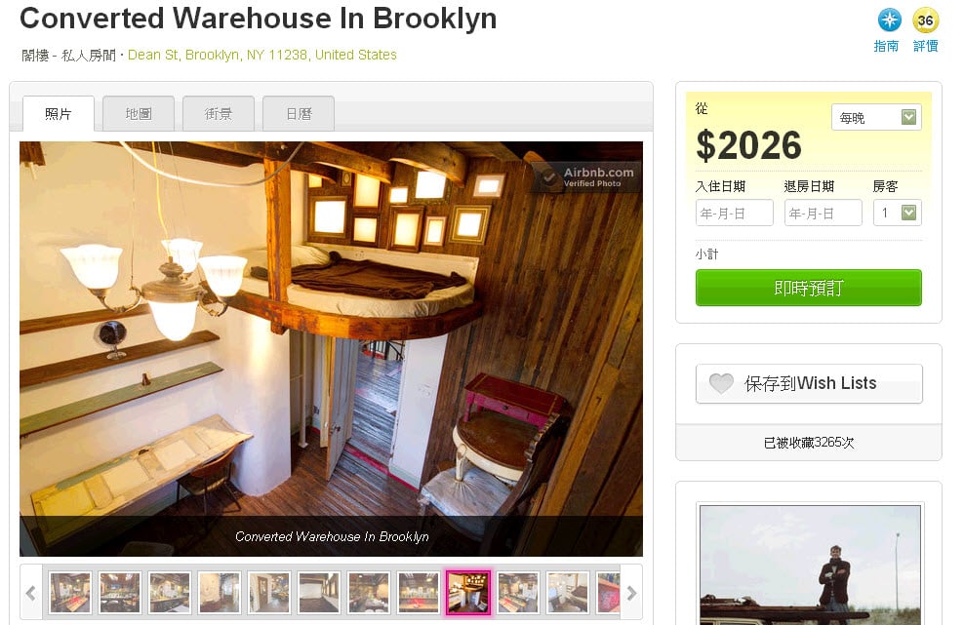Click the 入住日期 check-in date field
Viewport: 964px width, 625px height.
tap(734, 213)
